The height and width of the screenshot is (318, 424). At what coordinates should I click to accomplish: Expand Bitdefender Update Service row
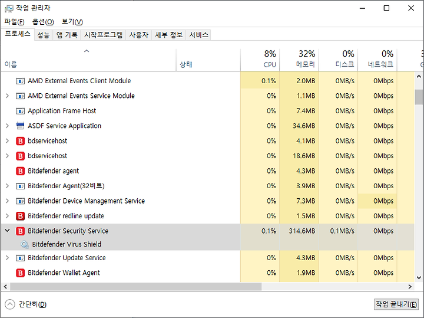[7, 258]
